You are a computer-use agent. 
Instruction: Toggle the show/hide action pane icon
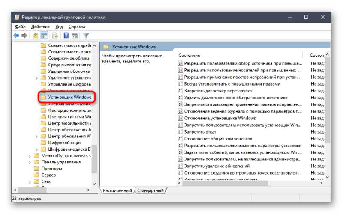point(75,36)
